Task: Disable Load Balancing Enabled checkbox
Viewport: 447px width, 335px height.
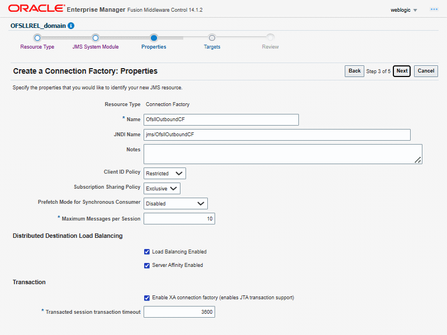Action: coord(147,252)
